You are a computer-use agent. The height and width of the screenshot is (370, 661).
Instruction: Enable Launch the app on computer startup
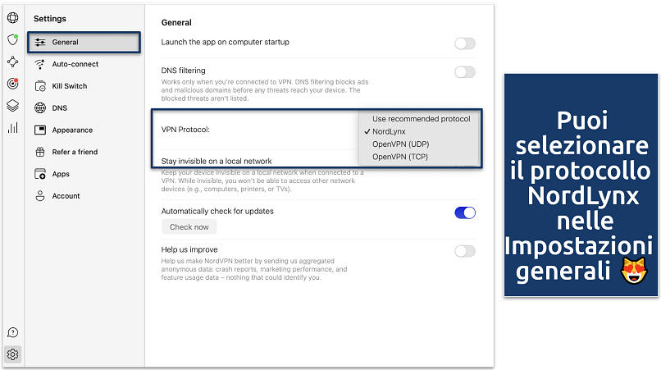click(x=464, y=43)
